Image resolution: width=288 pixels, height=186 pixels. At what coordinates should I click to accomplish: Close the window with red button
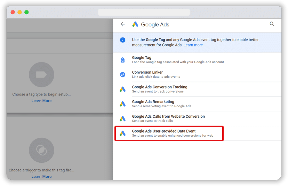pyautogui.click(x=13, y=12)
